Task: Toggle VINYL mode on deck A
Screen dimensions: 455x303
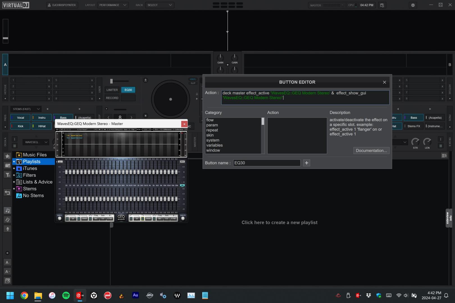Action: [x=193, y=79]
